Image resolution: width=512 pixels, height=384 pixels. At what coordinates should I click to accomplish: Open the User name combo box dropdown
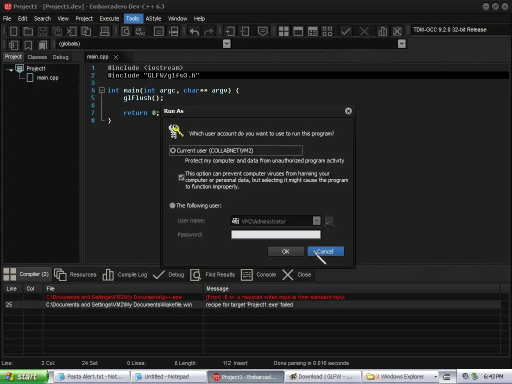316,220
